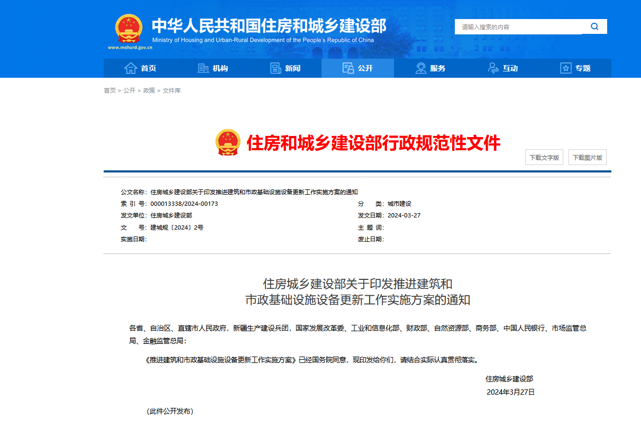Click the 公文名称 value text line
641x428 pixels.
[x=254, y=192]
